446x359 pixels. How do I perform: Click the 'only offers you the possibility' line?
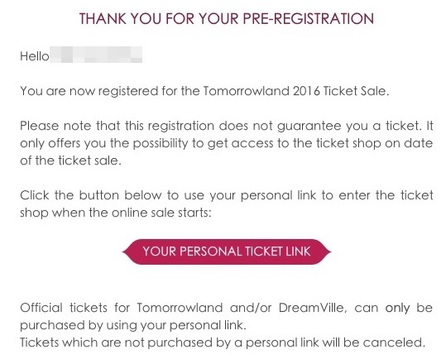pyautogui.click(x=227, y=144)
